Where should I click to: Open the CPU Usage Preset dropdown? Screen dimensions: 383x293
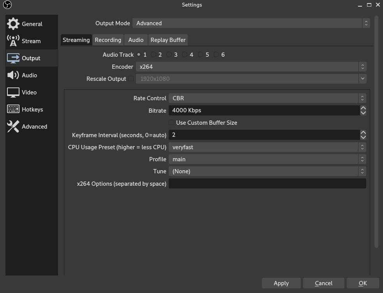point(267,147)
